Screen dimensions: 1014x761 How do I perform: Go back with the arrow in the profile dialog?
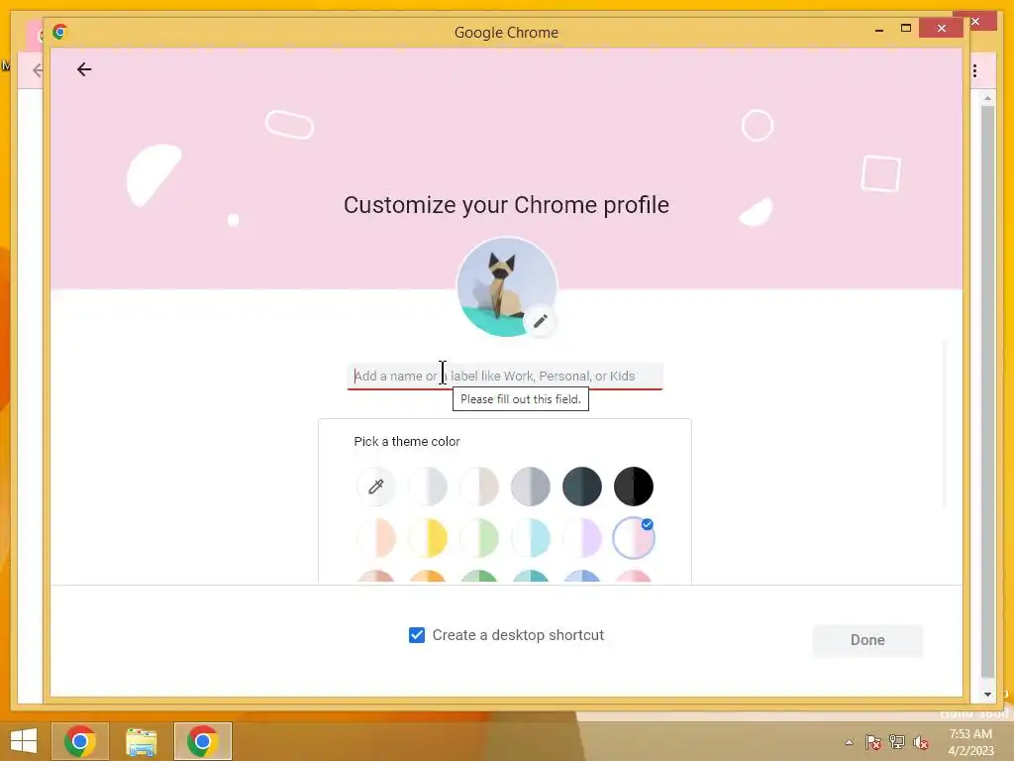point(84,69)
